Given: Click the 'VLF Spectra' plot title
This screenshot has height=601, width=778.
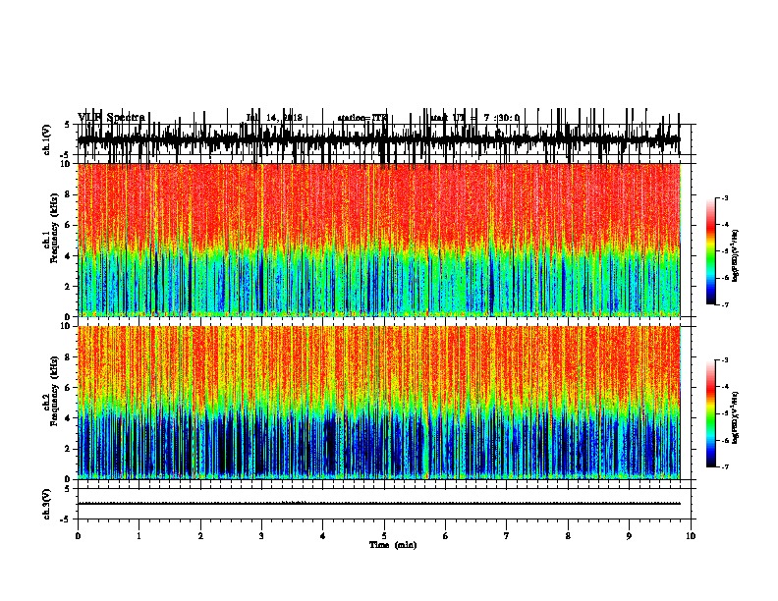Looking at the screenshot, I should click(x=111, y=118).
